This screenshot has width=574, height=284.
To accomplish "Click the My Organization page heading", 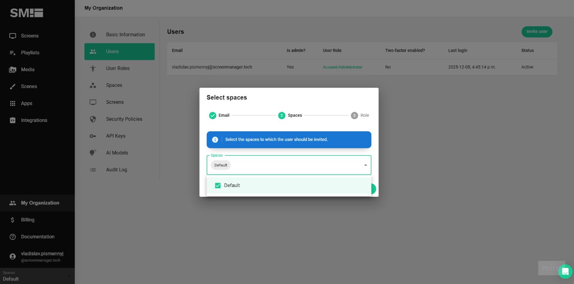I will click(x=103, y=8).
